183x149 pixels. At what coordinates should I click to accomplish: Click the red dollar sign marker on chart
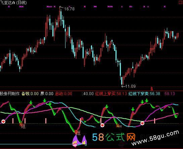coord(152,89)
